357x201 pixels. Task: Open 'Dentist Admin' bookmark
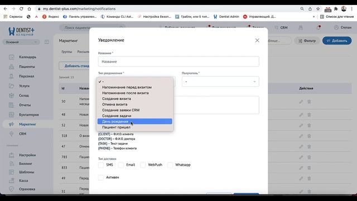click(x=226, y=17)
